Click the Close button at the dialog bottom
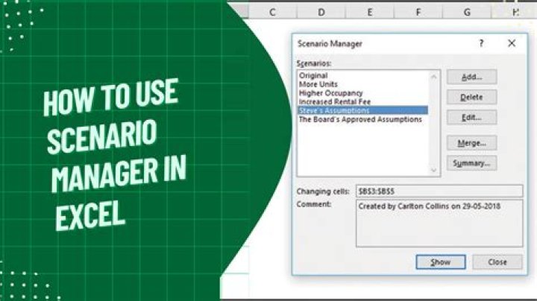The height and width of the screenshot is (301, 537). (x=497, y=262)
